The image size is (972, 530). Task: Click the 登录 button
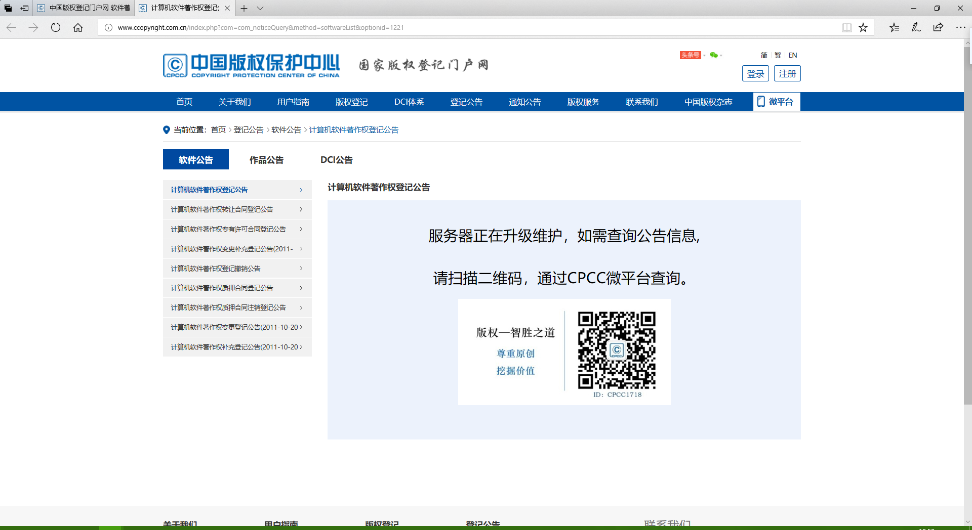[755, 74]
